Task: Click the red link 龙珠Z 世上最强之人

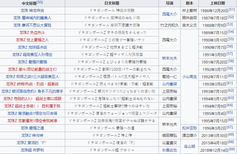Action: click(32, 40)
